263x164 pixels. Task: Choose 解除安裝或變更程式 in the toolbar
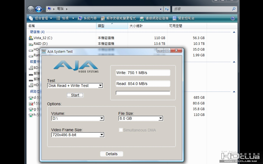click(118, 18)
